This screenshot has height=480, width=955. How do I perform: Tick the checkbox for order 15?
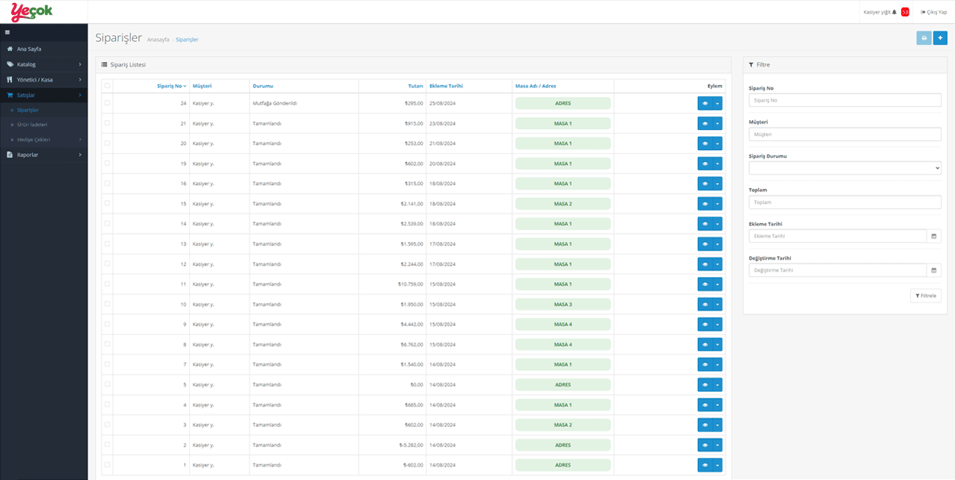tap(108, 204)
